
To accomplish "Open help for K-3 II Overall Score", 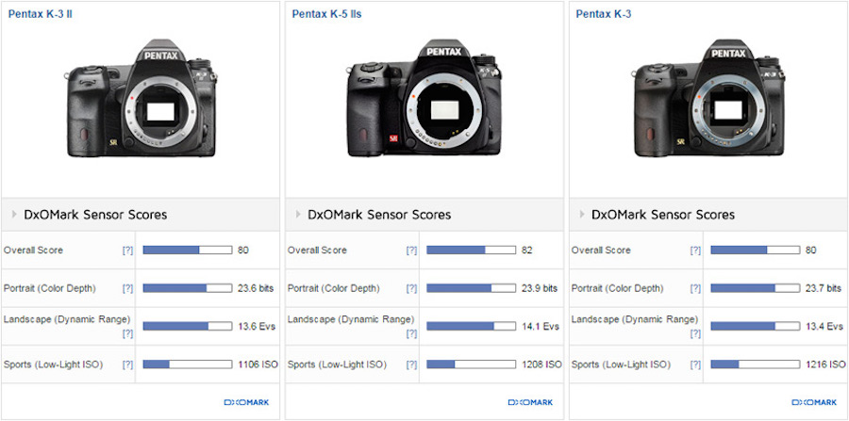I will 127,251.
